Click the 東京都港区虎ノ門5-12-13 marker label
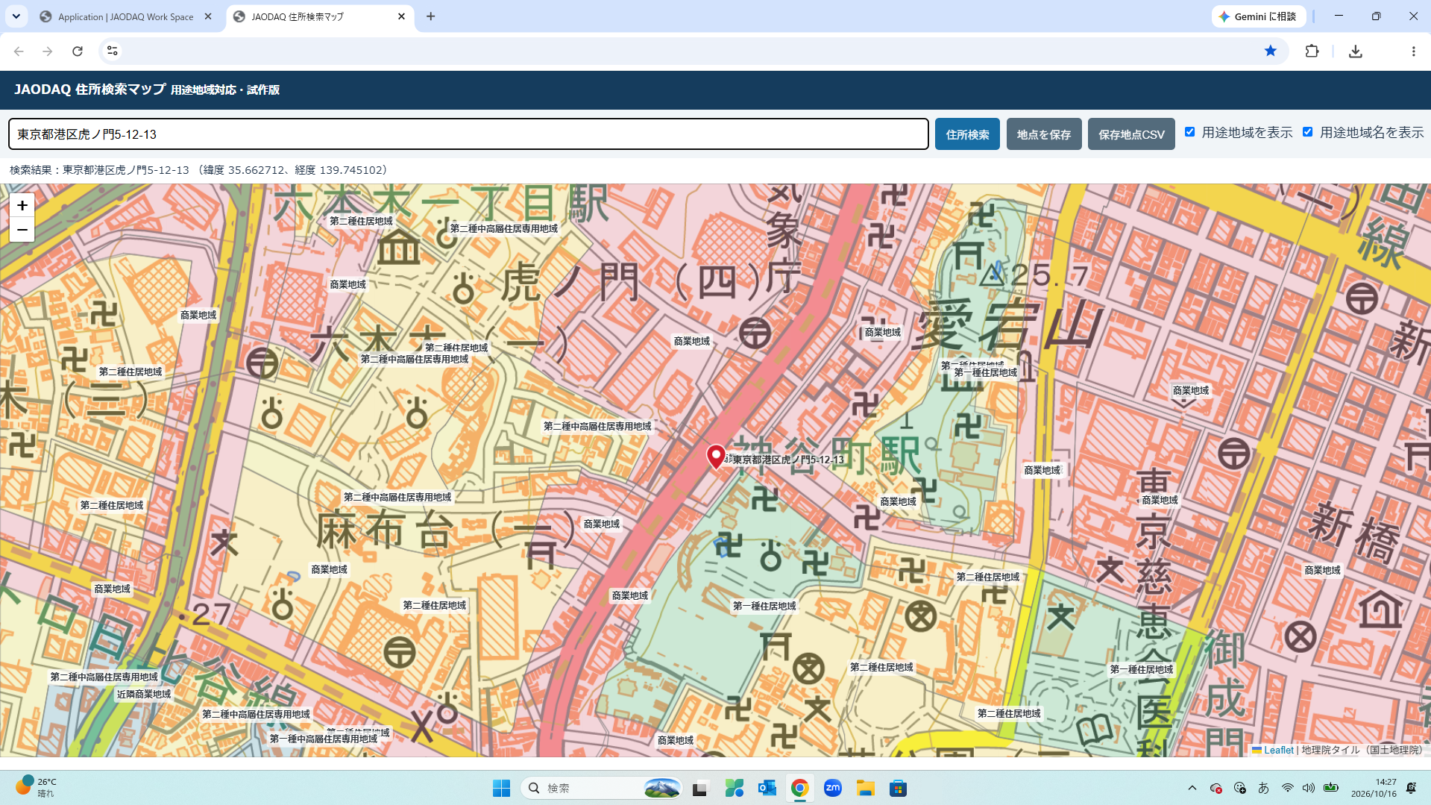Image resolution: width=1431 pixels, height=805 pixels. 788,460
